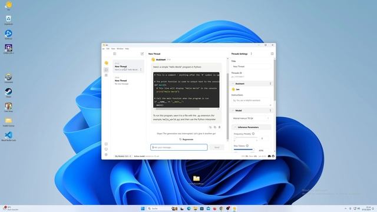Image resolution: width=377 pixels, height=212 pixels.
Task: Open Windows Start button on taskbar
Action: pyautogui.click(x=143, y=208)
